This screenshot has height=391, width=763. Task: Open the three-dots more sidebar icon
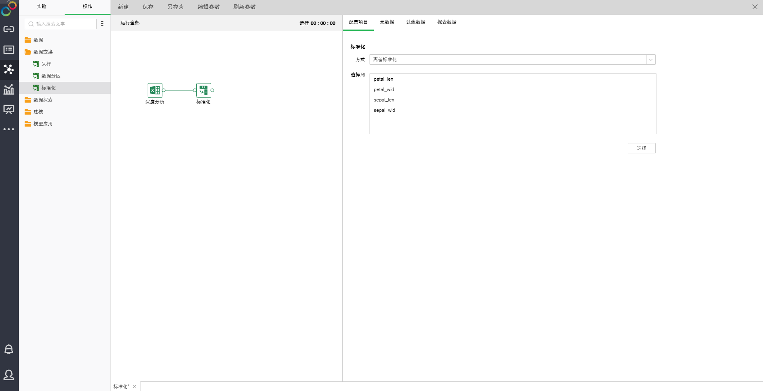[x=9, y=129]
